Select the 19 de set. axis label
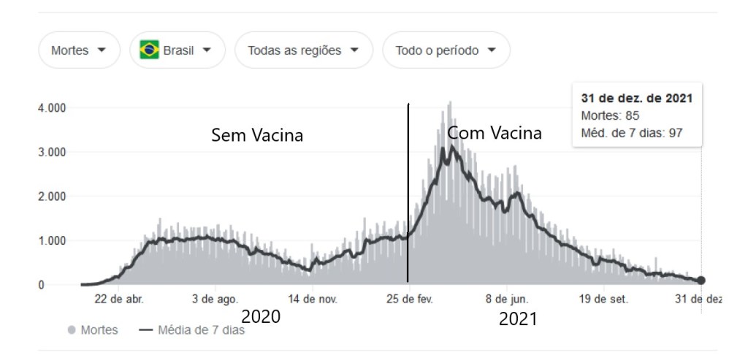The width and height of the screenshot is (748, 355). (603, 299)
